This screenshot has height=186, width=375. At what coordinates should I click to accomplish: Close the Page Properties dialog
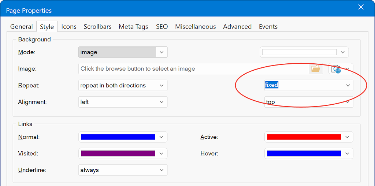click(361, 7)
